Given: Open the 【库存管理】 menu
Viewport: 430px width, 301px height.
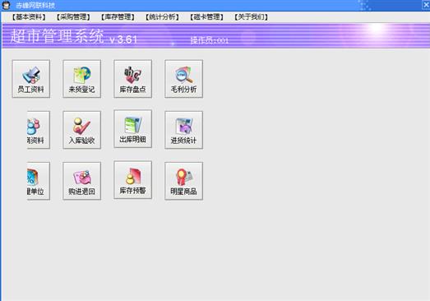Looking at the screenshot, I should tap(118, 17).
